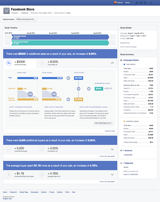The height and width of the screenshot is (202, 160).
Task: Click the Total Sales Lift chart icon
Action: [x=42, y=63]
